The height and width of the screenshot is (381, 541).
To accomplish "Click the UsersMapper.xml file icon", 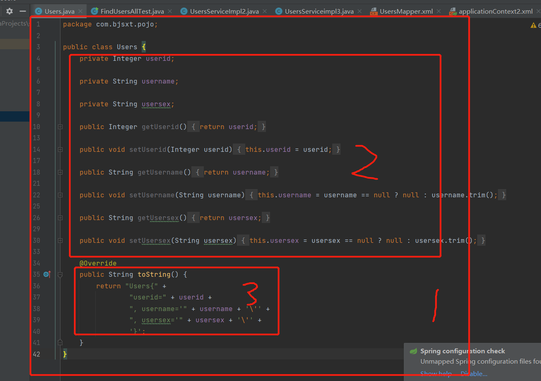I will 374,11.
